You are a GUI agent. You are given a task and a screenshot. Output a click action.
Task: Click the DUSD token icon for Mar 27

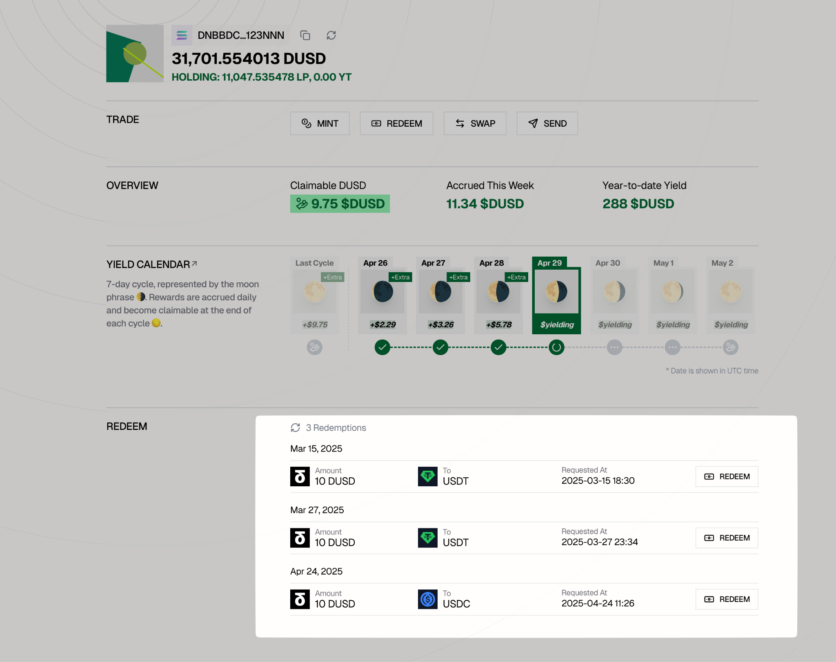(x=300, y=538)
